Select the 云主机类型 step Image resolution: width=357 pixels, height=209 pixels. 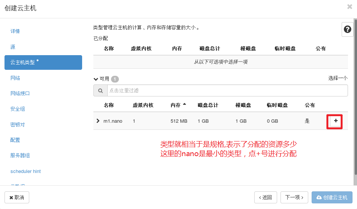43,62
